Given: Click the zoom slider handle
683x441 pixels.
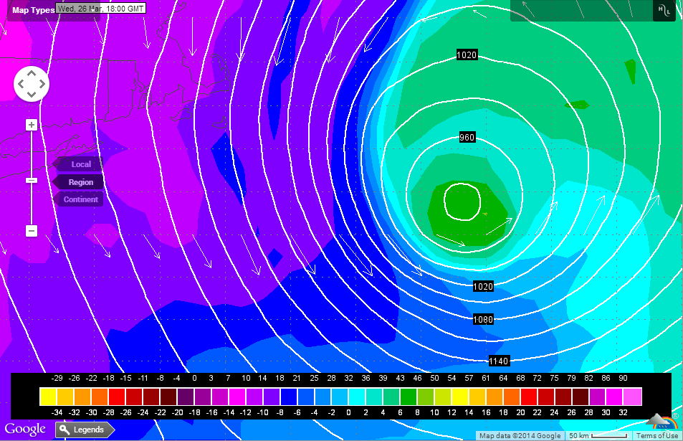Looking at the screenshot, I should [x=32, y=181].
